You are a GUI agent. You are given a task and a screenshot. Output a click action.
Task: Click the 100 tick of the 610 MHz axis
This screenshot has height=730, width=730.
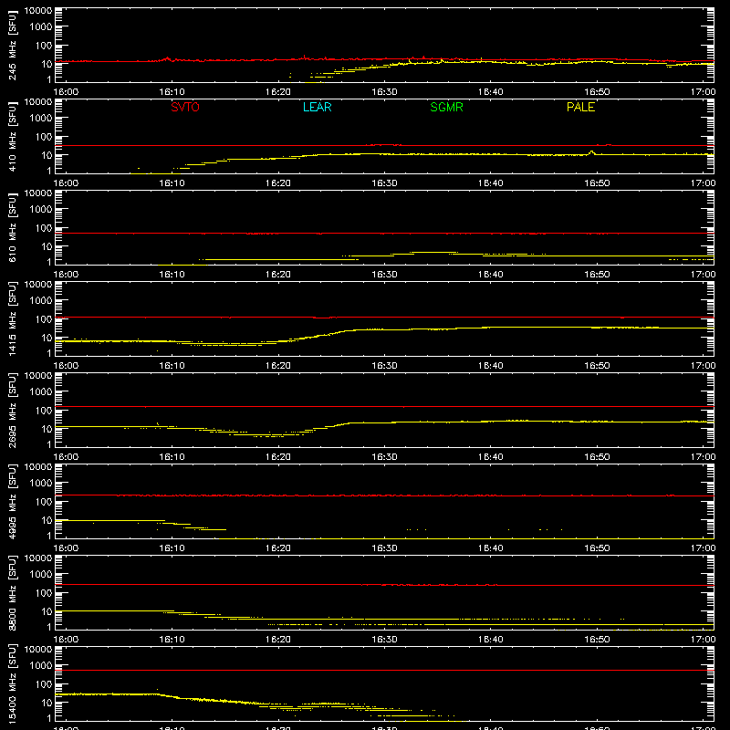tap(44, 228)
